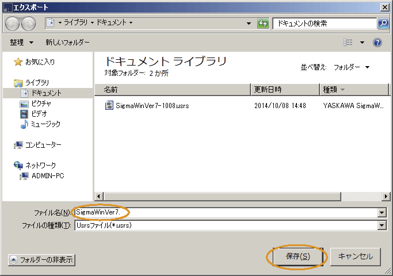Sort by 名前 column header
The image size is (393, 276).
point(173,90)
